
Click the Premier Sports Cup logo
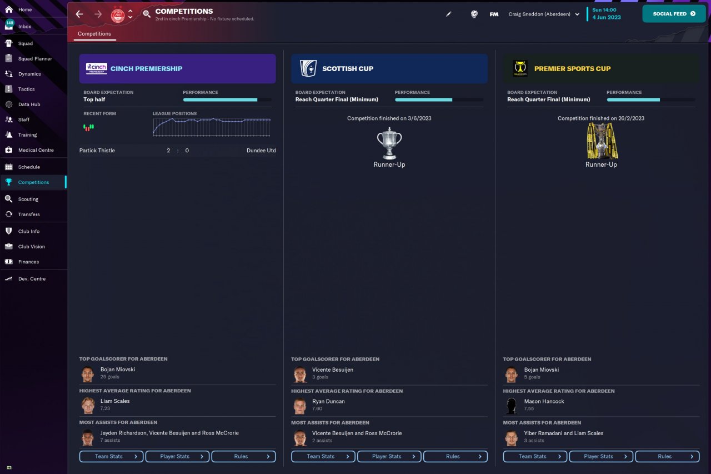(x=520, y=68)
